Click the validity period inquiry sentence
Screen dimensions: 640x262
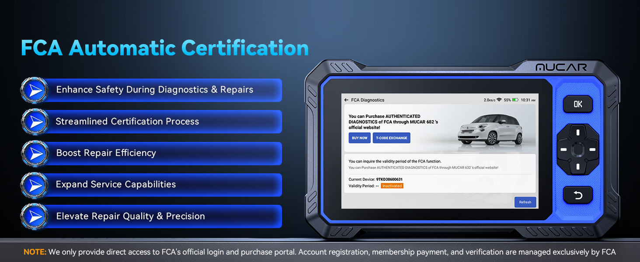click(x=395, y=161)
